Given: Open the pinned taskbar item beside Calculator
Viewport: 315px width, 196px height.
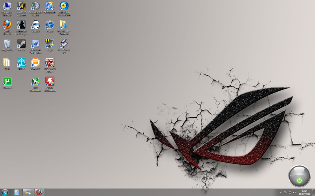Looking at the screenshot, I should click(28, 192).
